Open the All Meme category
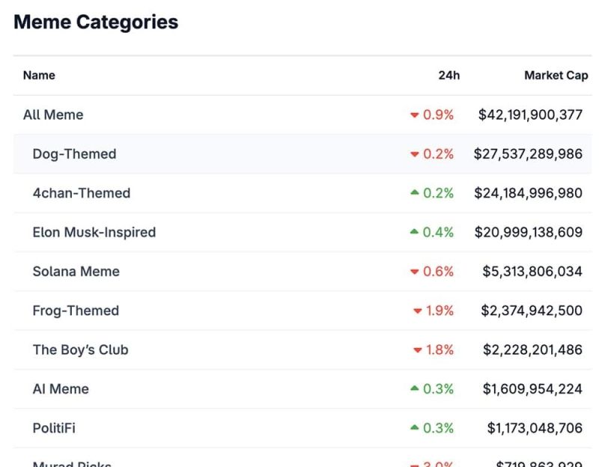 point(53,115)
